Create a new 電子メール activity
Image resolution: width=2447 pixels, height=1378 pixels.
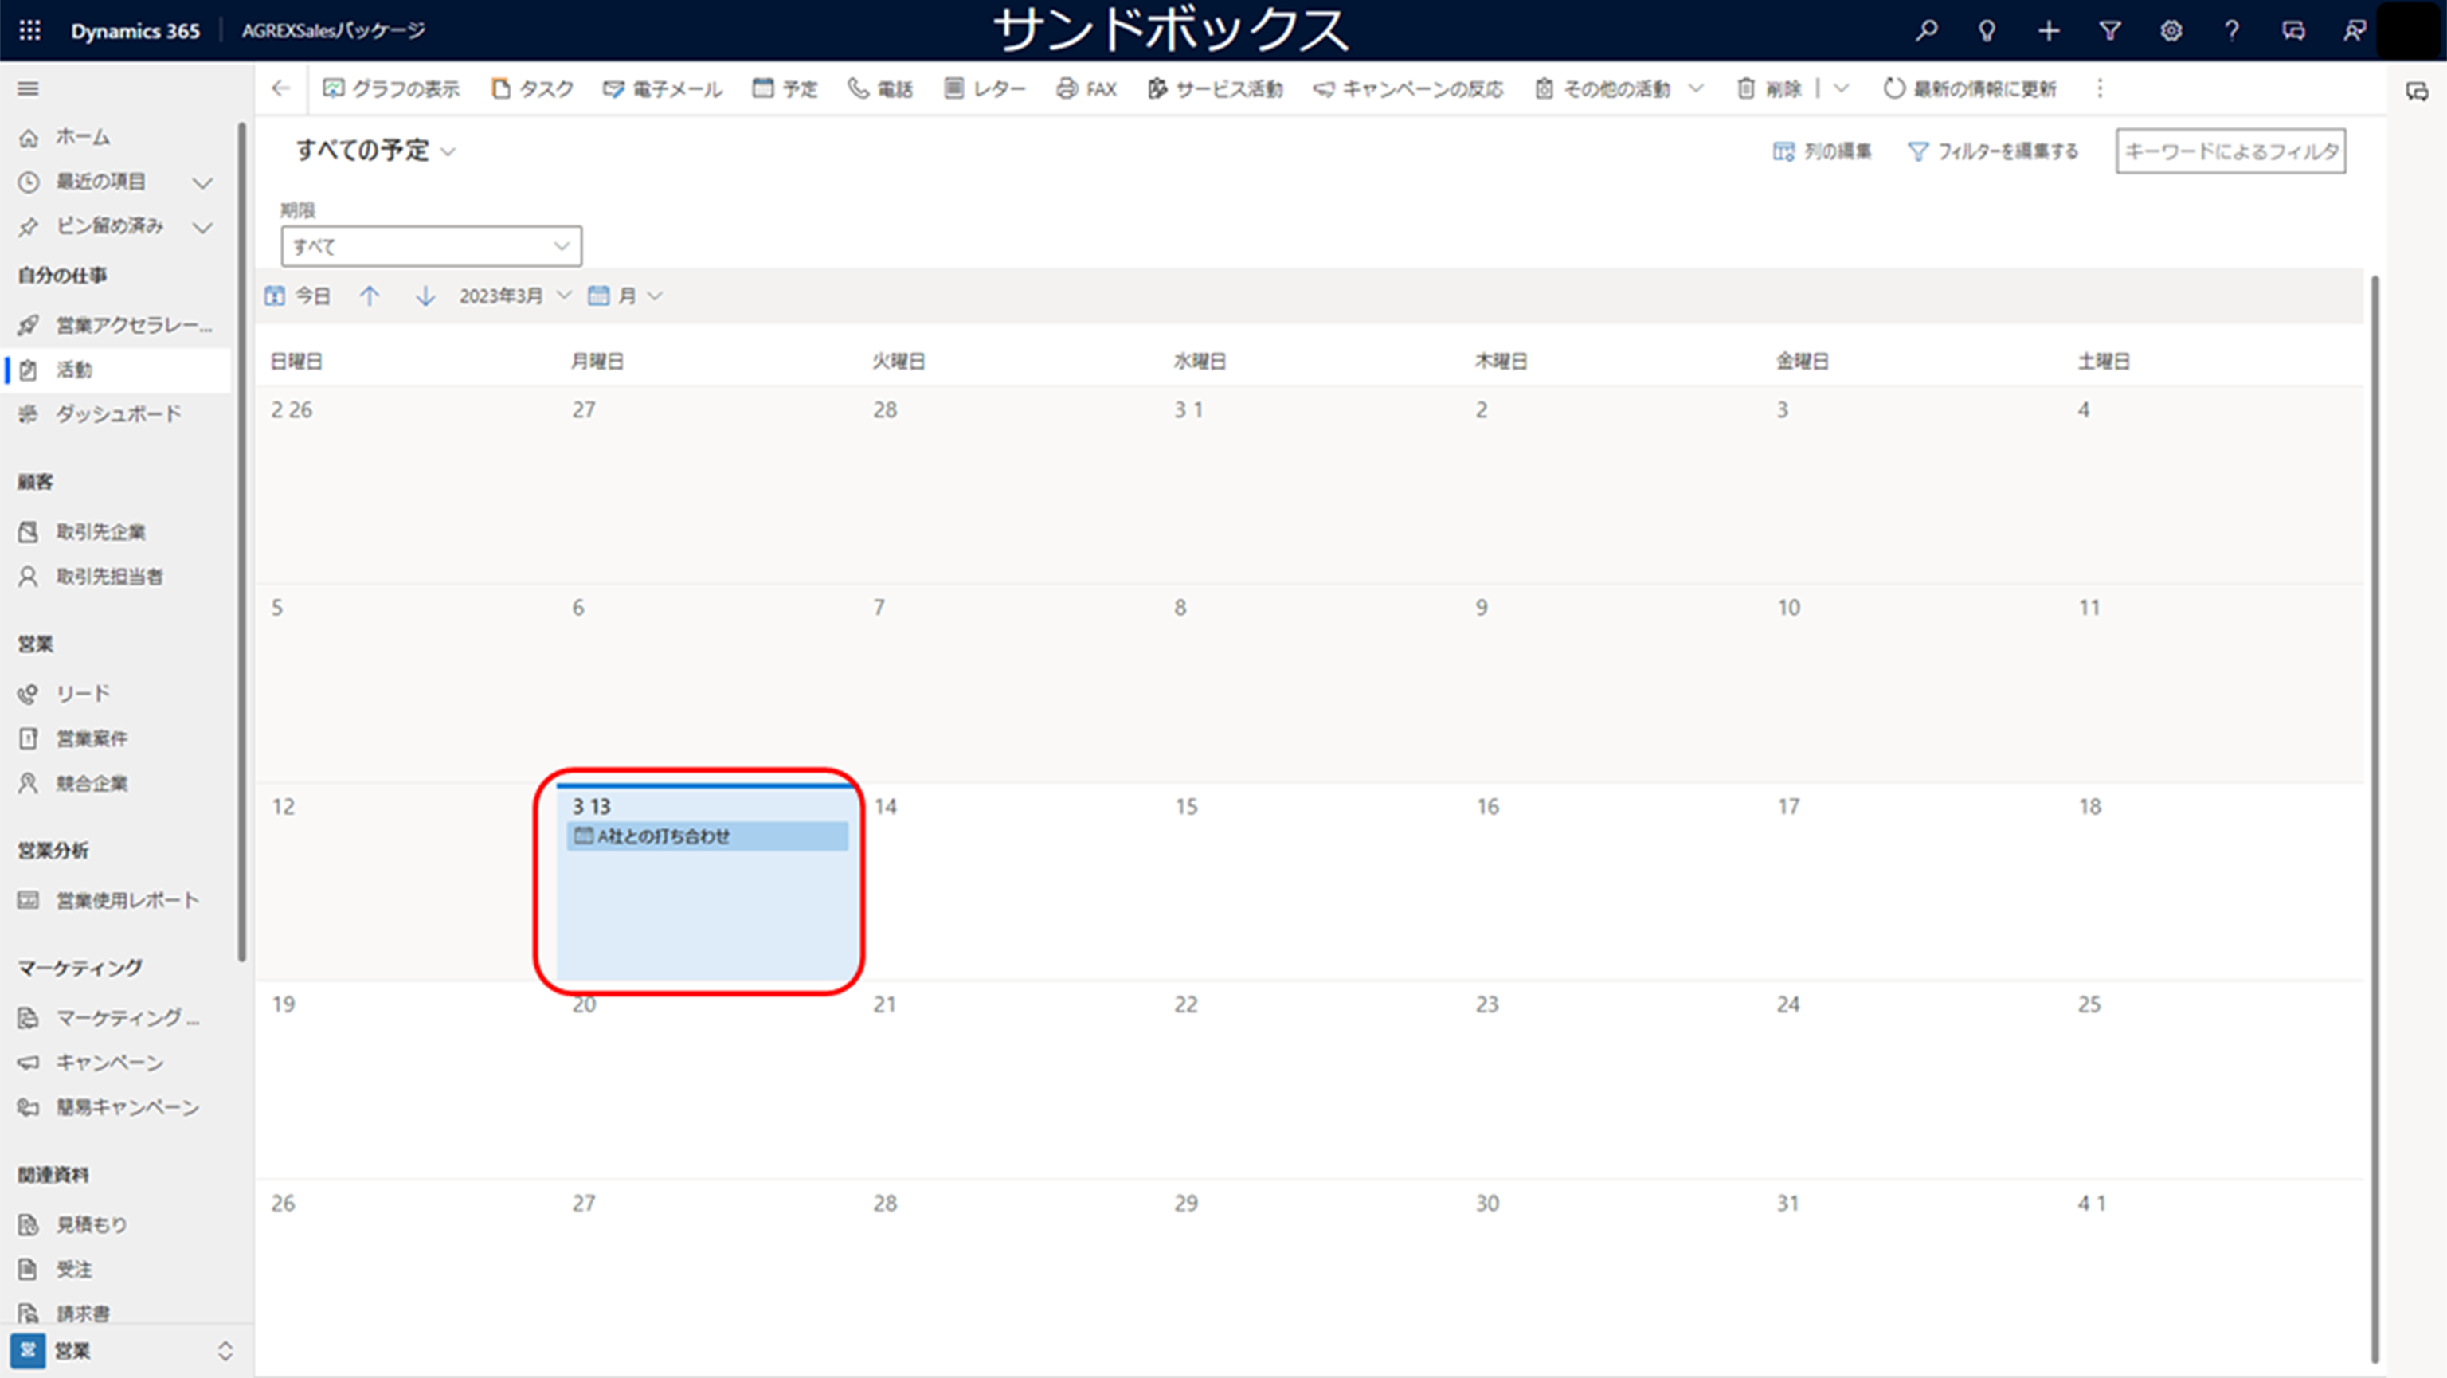point(663,88)
